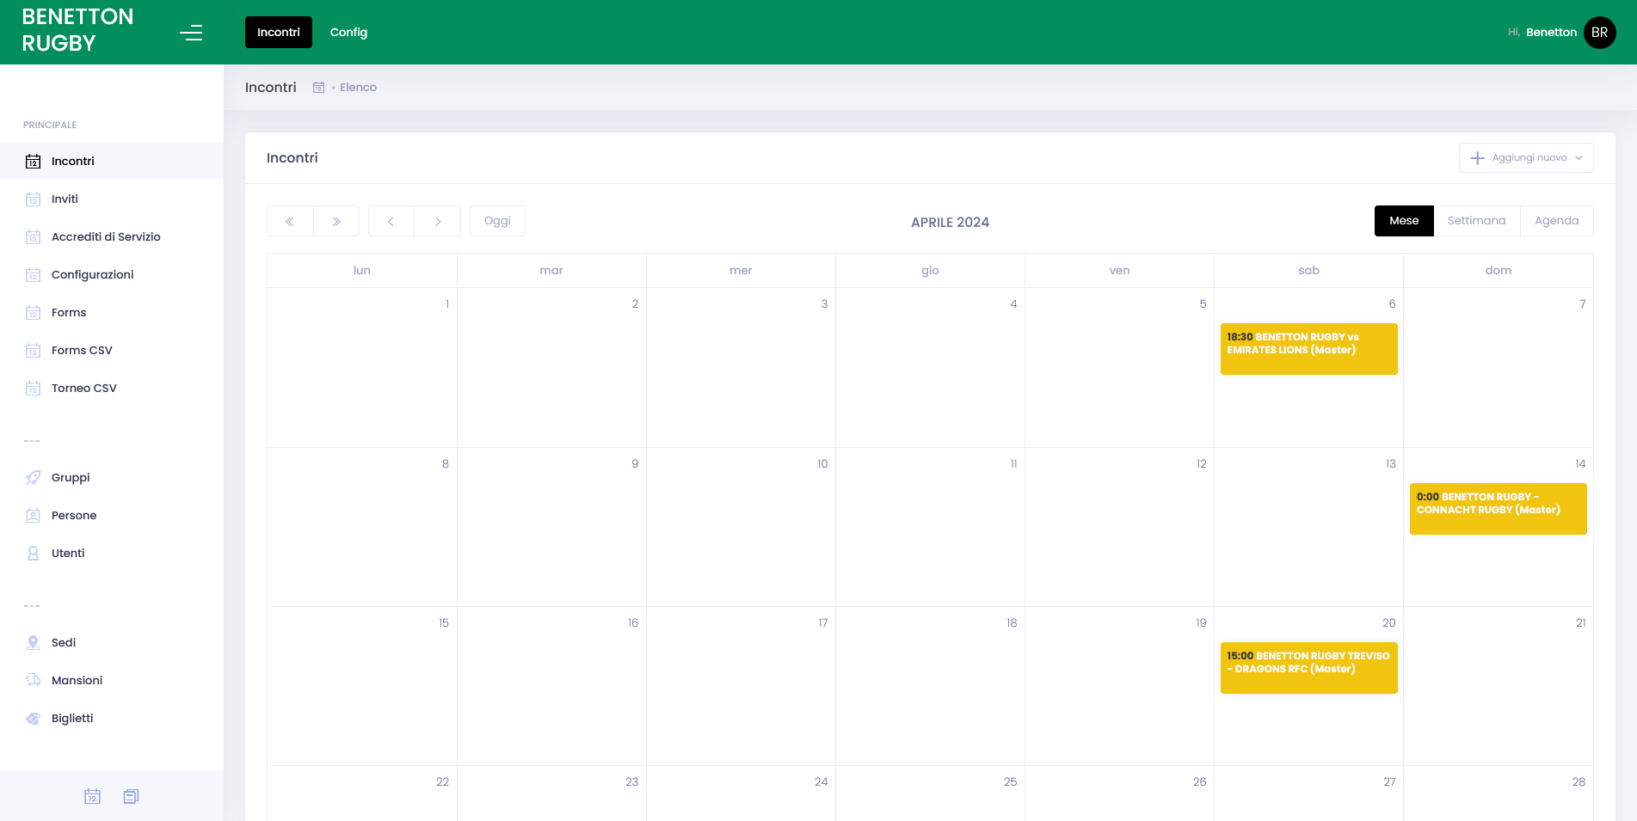Viewport: 1637px width, 821px height.
Task: Click the Accrediti di Servizio icon
Action: (33, 236)
